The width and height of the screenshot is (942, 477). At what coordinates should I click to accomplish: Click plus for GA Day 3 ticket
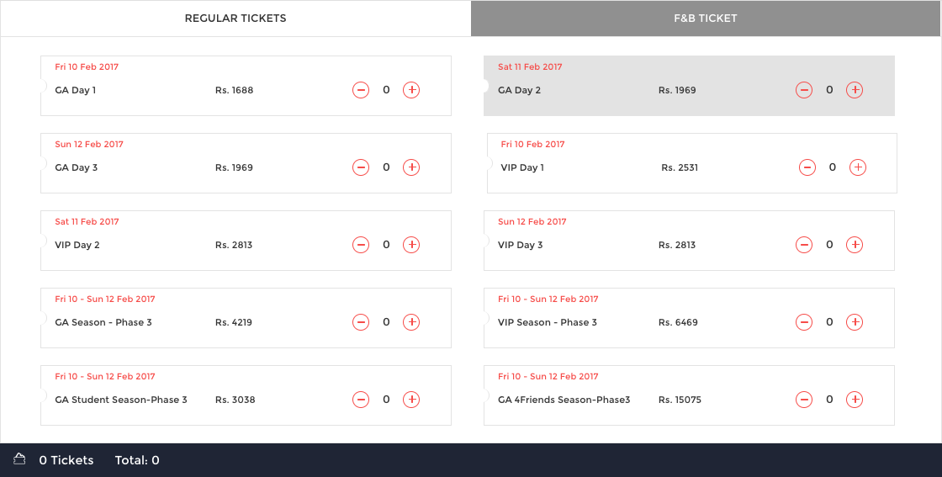(411, 167)
